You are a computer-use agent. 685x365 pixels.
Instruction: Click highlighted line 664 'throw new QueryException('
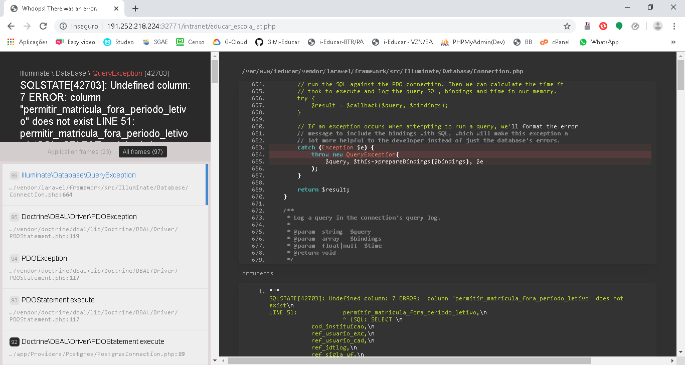(x=460, y=154)
